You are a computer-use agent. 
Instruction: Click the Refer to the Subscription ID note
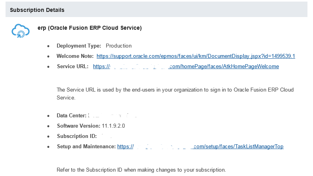point(141,170)
